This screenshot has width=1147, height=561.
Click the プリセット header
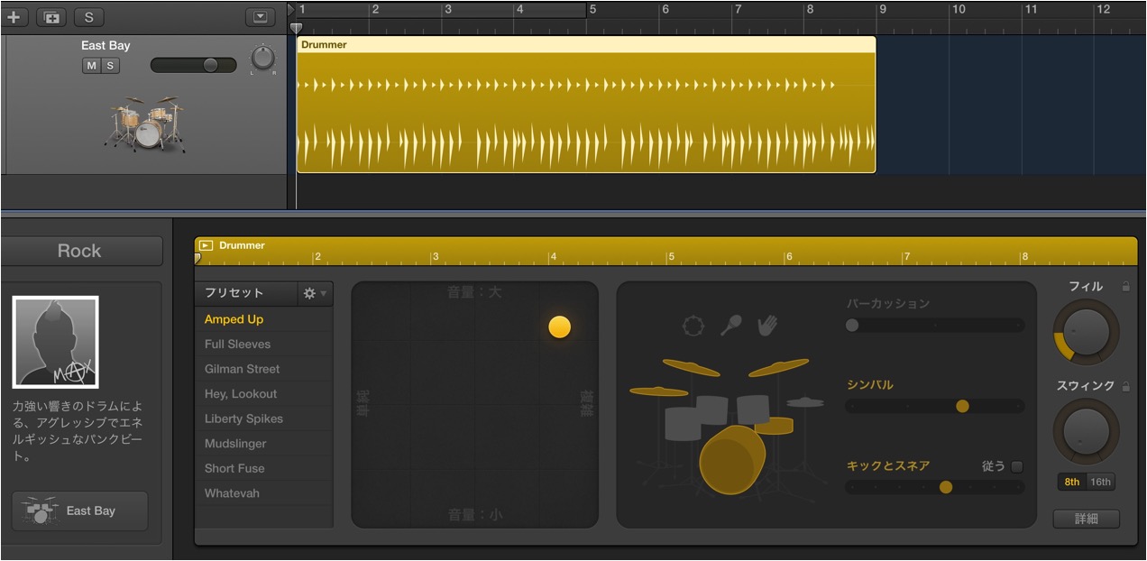[x=246, y=293]
